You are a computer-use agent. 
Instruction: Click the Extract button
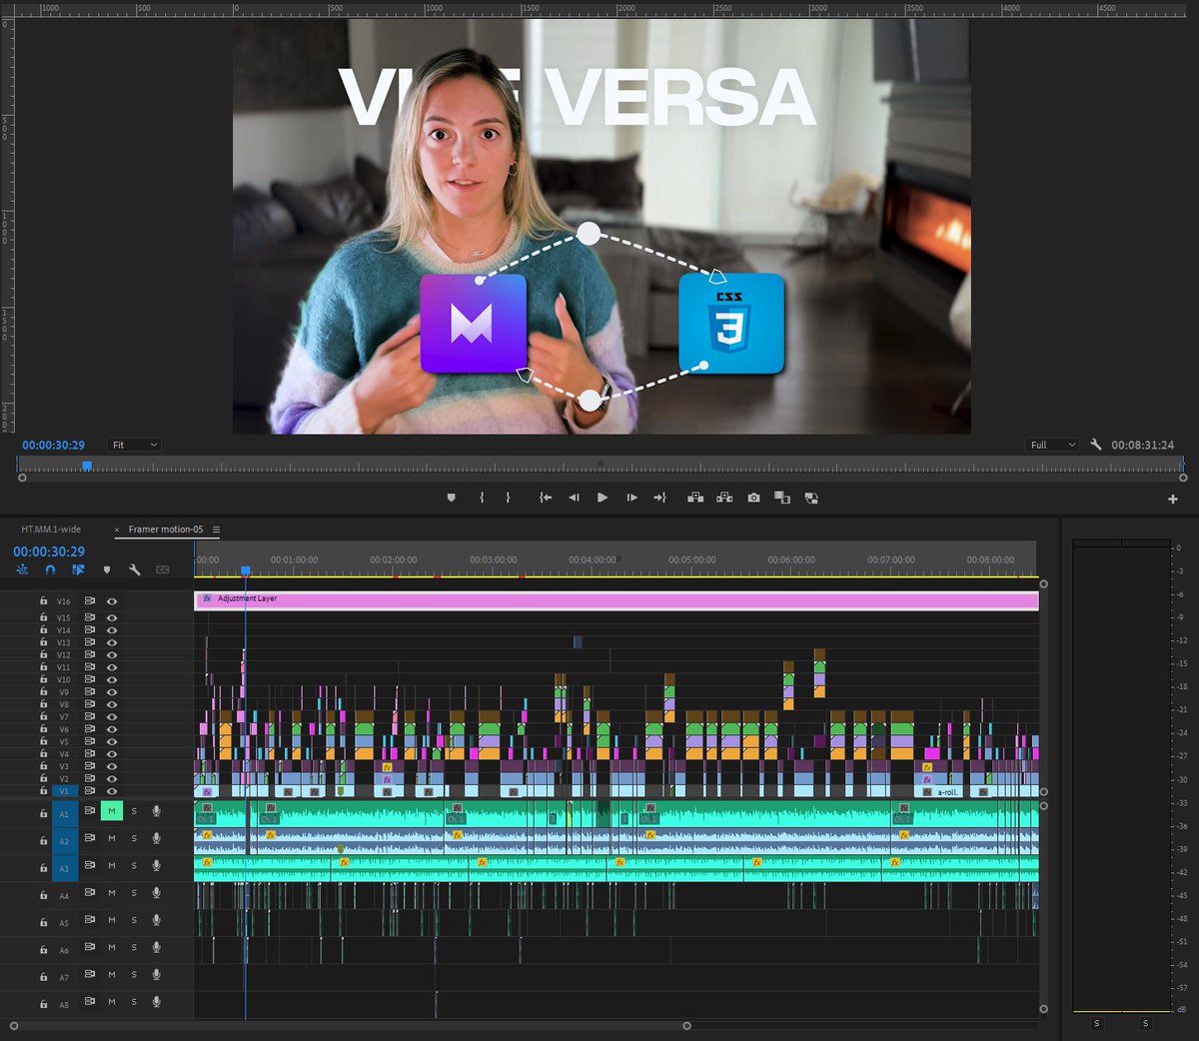[724, 498]
